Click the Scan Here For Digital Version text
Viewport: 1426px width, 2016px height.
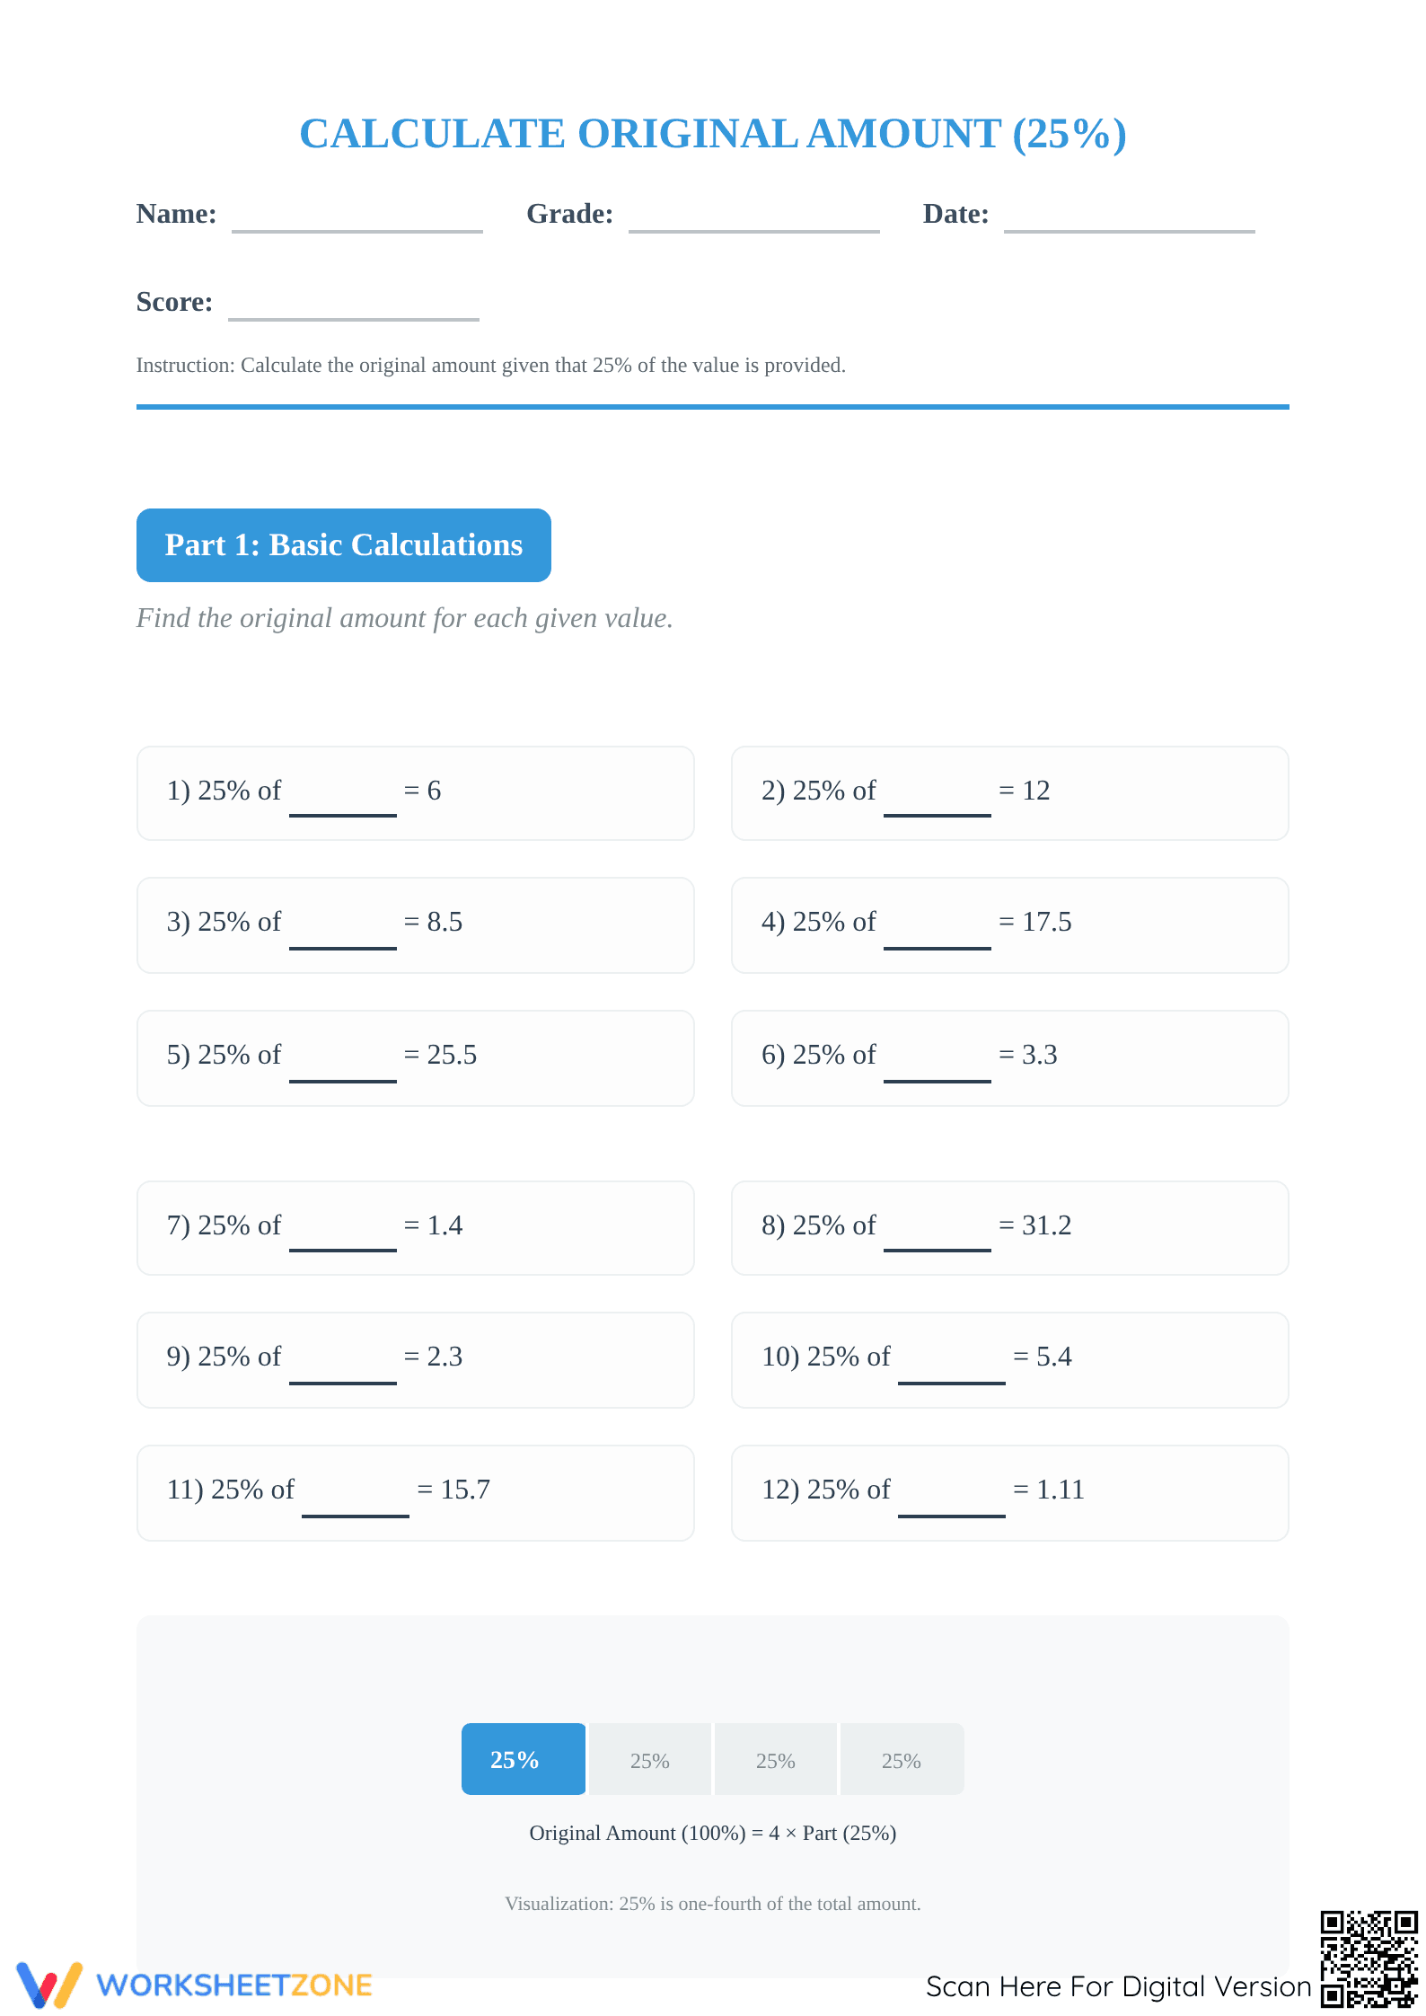[1119, 1986]
